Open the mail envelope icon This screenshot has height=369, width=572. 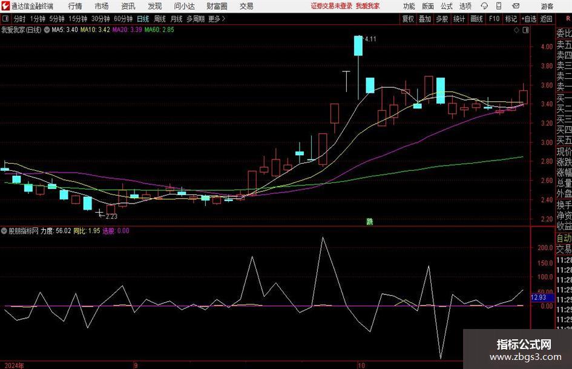pos(516,6)
